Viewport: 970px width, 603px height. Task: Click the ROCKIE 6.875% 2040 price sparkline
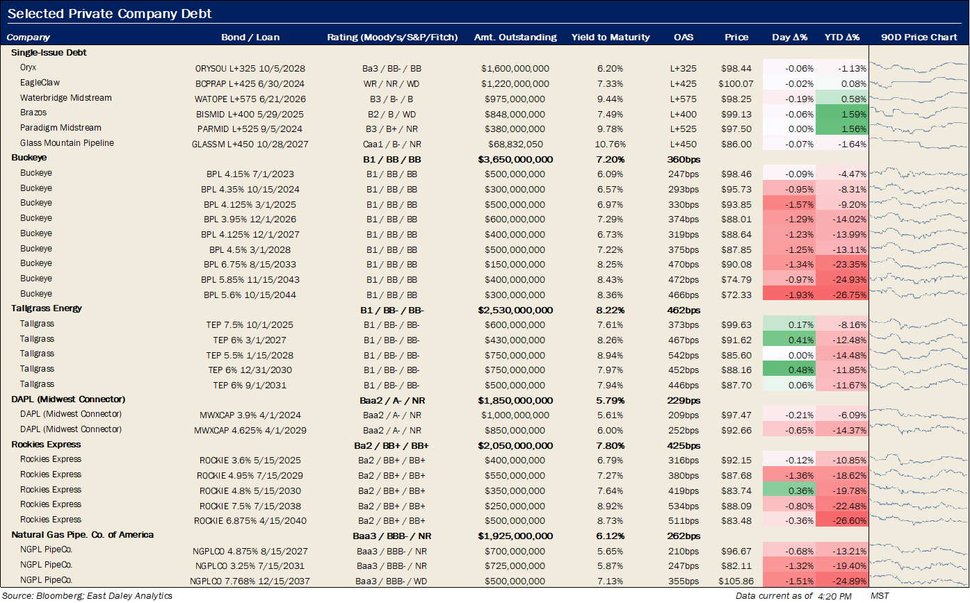tap(919, 520)
